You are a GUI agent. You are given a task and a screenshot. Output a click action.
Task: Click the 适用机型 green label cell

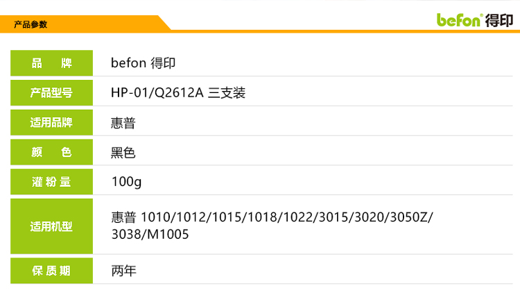pos(51,226)
